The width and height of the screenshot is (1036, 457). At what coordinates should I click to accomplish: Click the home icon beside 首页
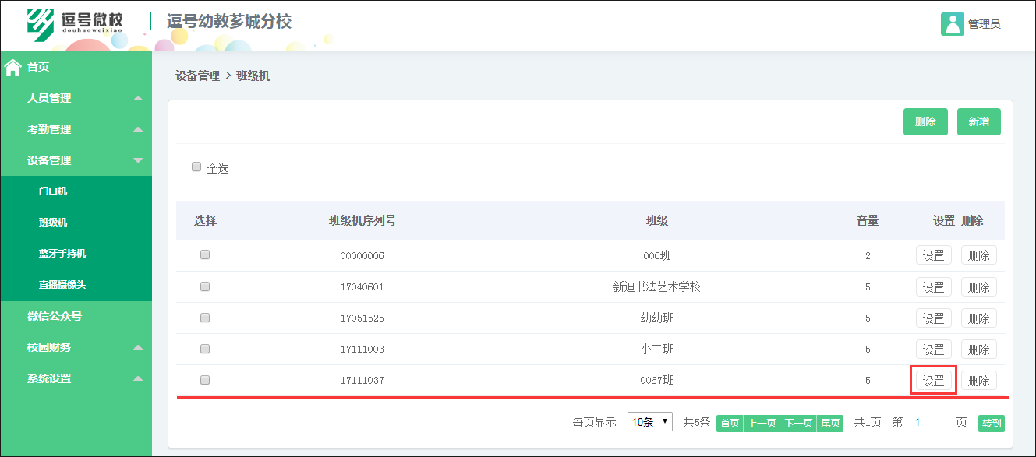tap(11, 67)
